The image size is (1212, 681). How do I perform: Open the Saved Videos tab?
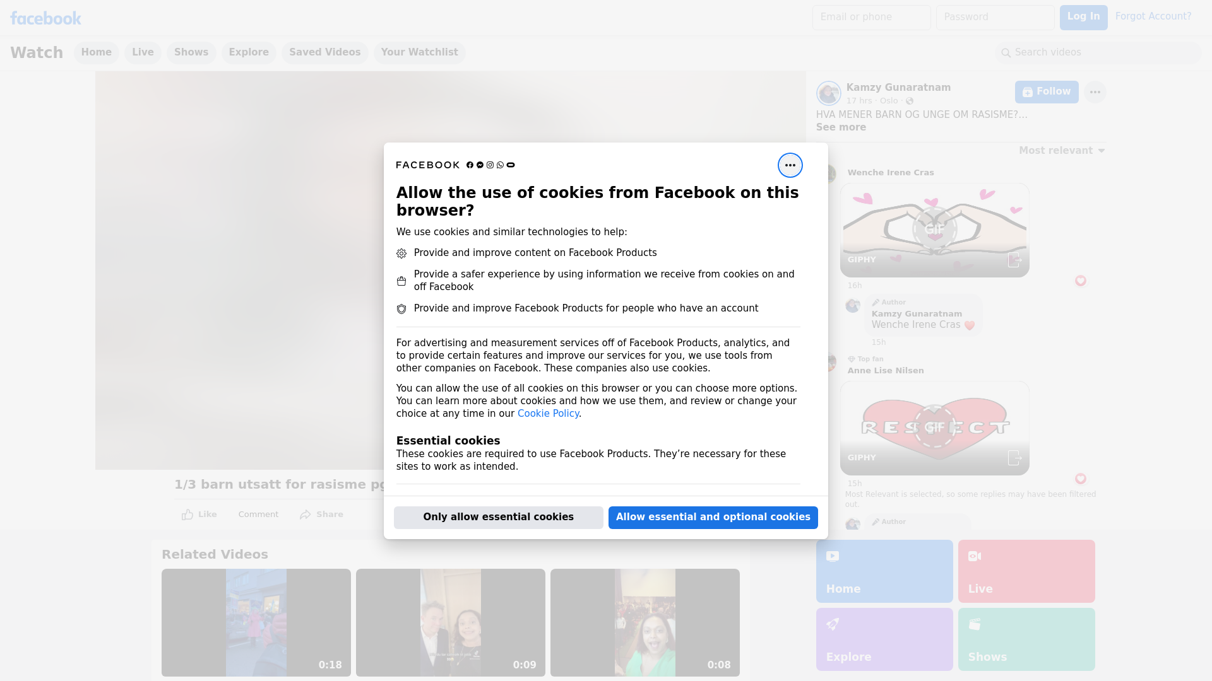coord(325,52)
